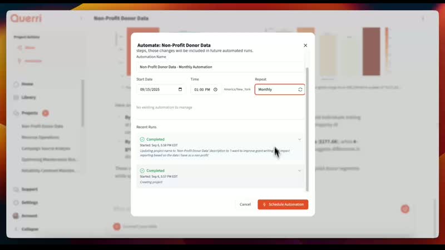The height and width of the screenshot is (250, 445).
Task: Click the red add badge beside Projects
Action: pyautogui.click(x=46, y=113)
